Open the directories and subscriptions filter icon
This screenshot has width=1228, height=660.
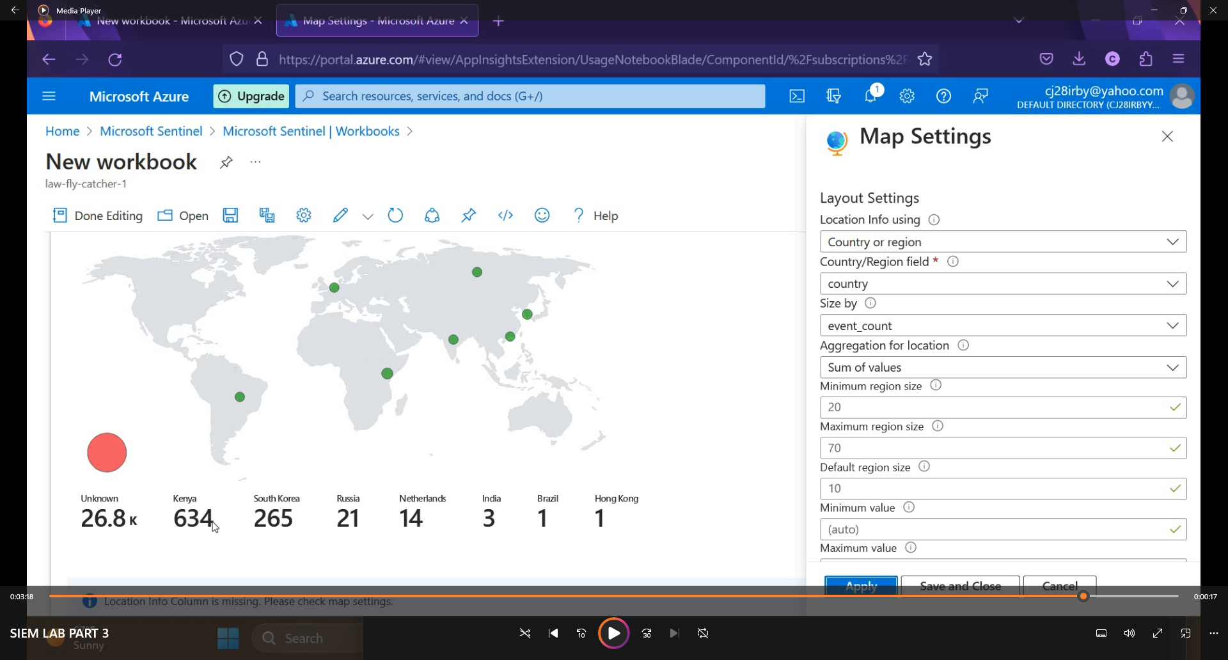[834, 97]
